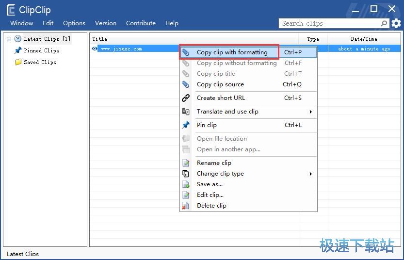Image resolution: width=404 pixels, height=260 pixels.
Task: Click the chain link icon for Create short URL
Action: (x=186, y=98)
